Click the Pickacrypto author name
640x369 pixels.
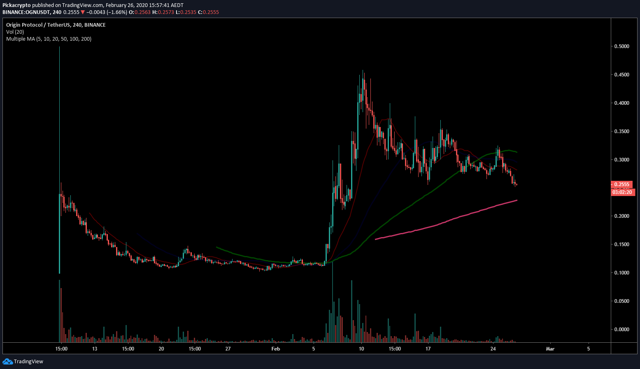pyautogui.click(x=16, y=5)
